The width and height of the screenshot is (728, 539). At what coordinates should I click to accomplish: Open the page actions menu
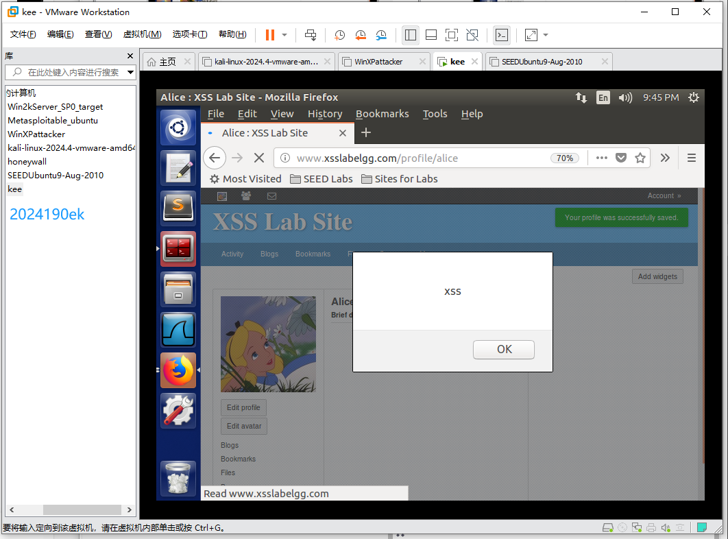tap(602, 158)
